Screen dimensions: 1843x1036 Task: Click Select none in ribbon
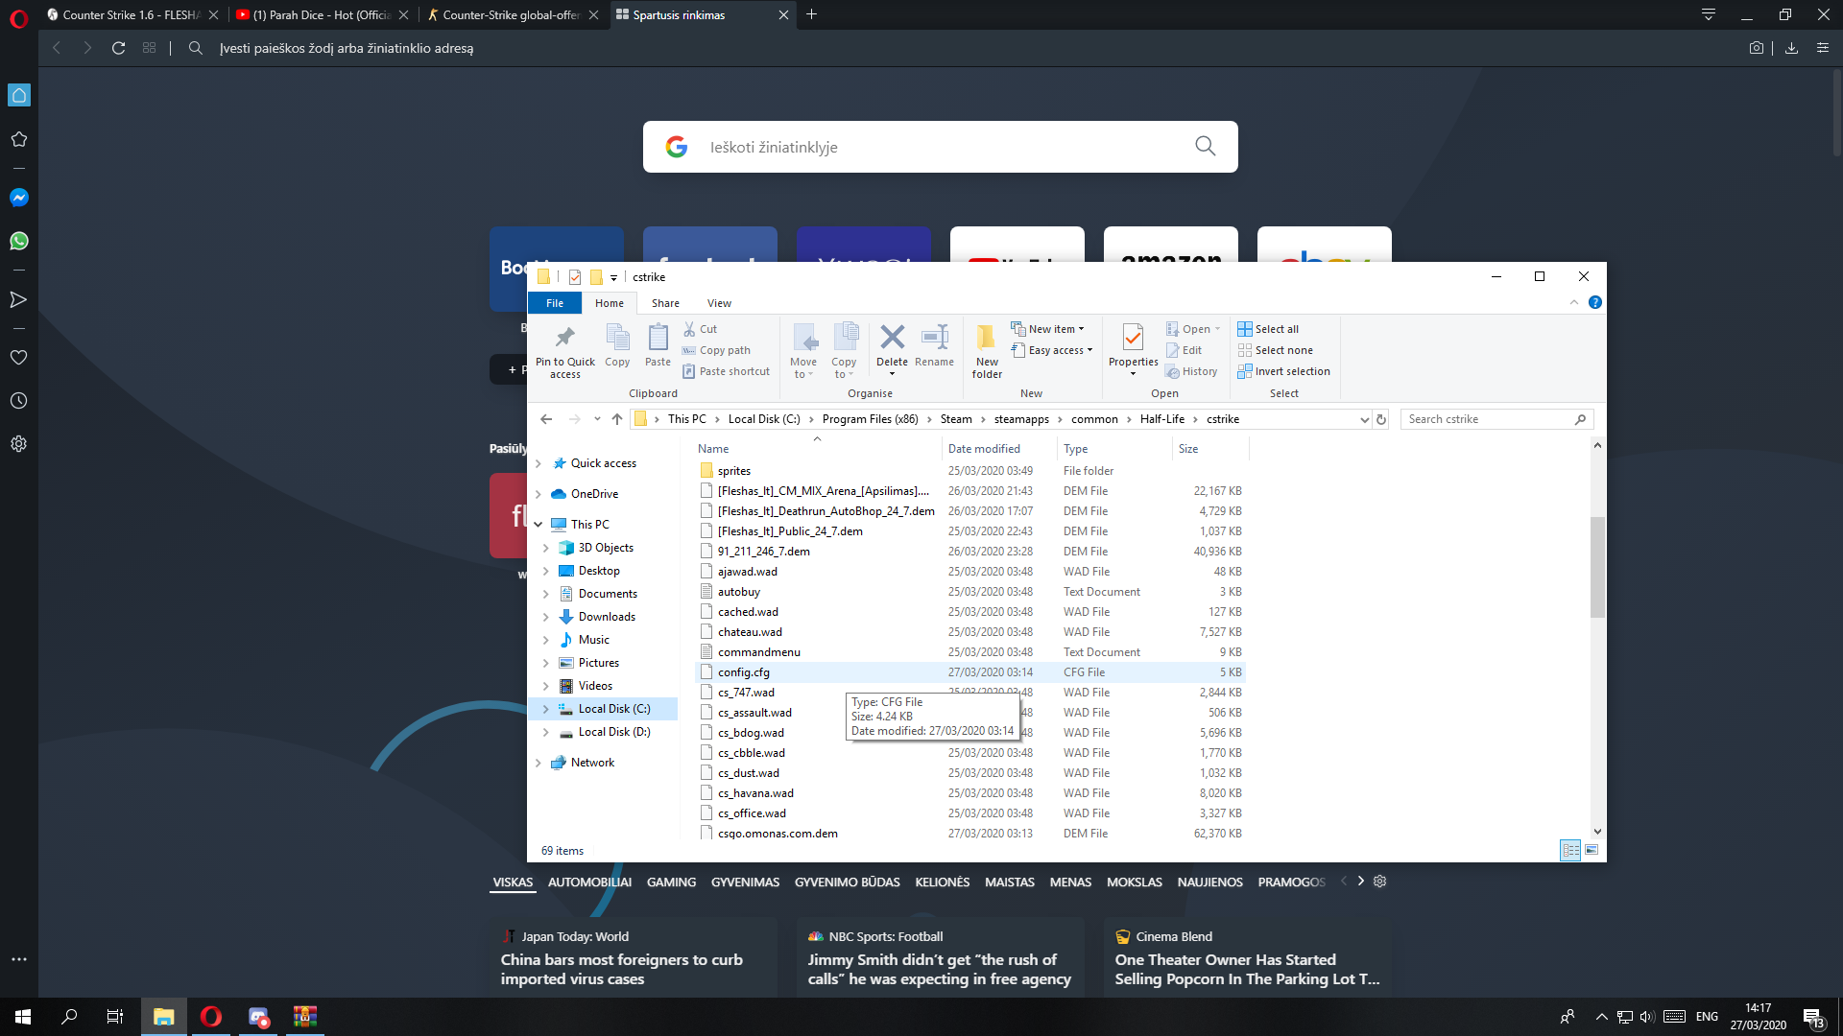1275,350
